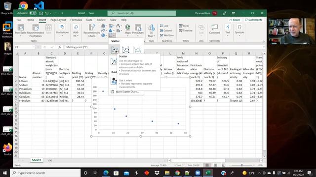Open Insert Hierarchy Chart dropdown

click(111, 26)
